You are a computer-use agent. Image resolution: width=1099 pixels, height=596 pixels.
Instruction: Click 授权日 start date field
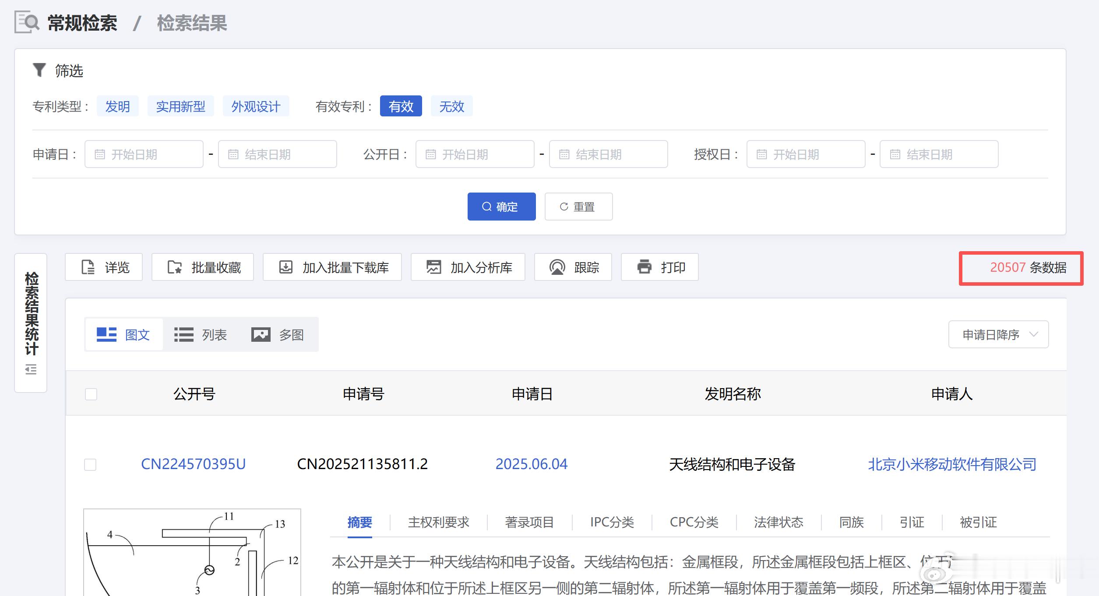[x=806, y=154]
